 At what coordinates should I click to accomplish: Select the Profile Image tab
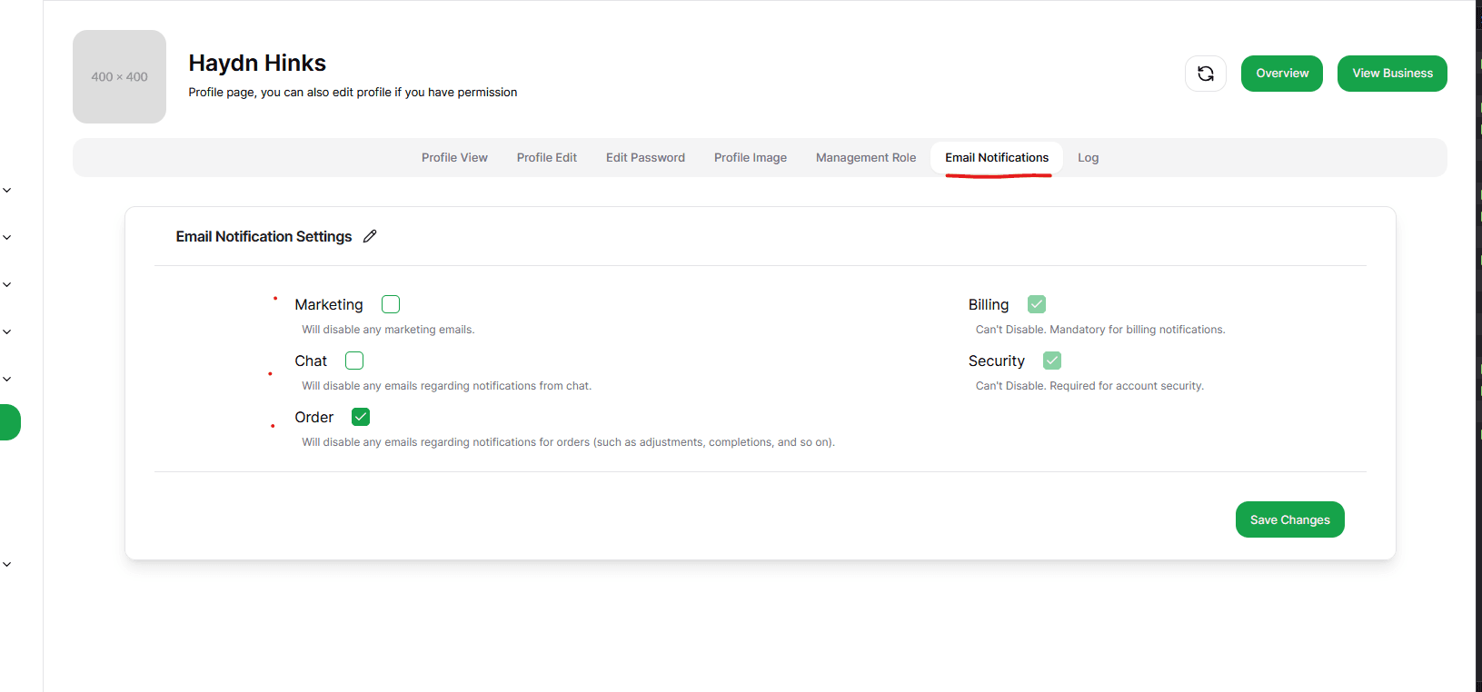pos(750,158)
